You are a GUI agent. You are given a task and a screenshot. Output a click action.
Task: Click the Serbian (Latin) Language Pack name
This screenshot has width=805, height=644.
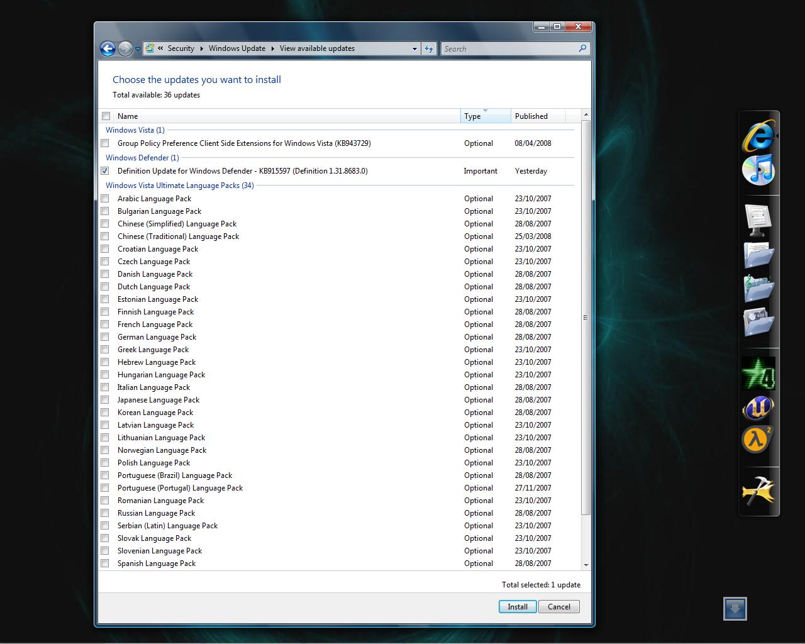167,526
